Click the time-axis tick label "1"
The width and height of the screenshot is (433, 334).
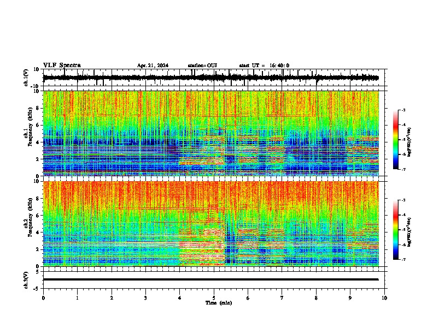click(x=77, y=298)
